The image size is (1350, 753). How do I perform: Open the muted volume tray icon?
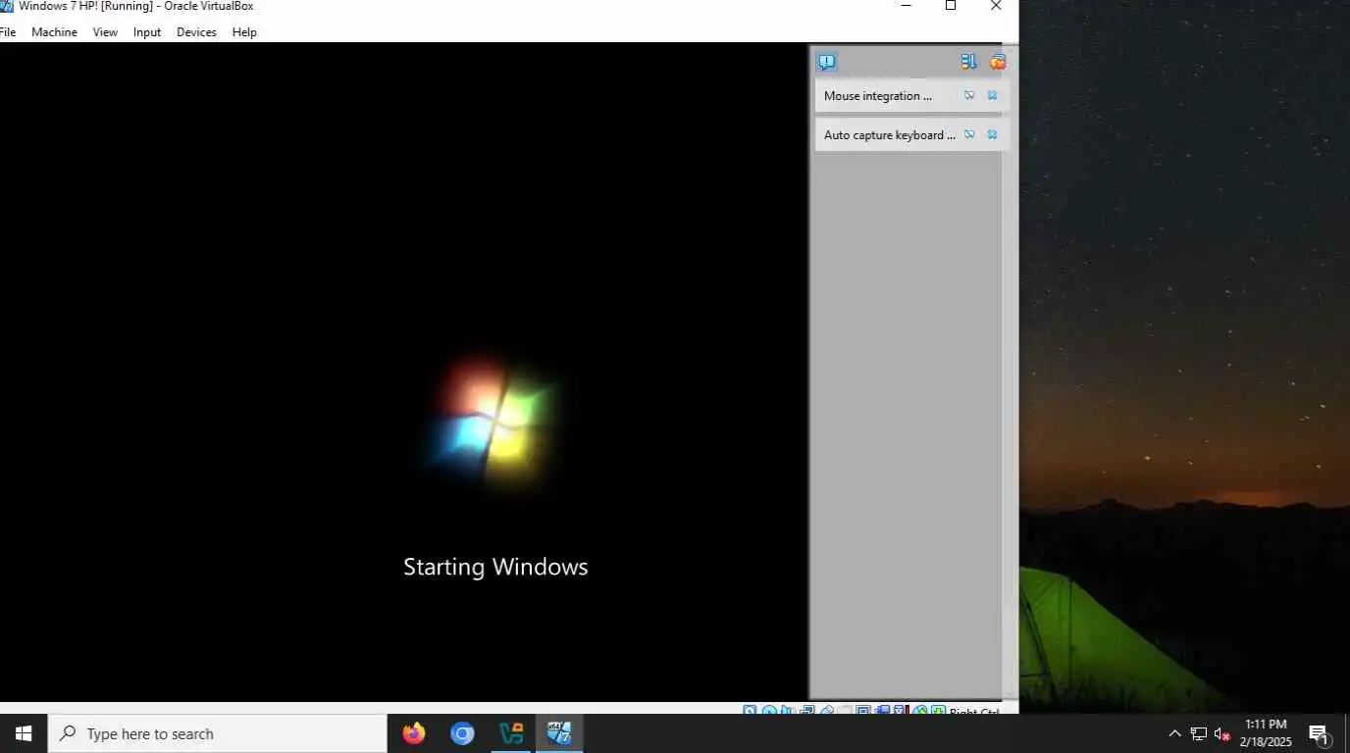click(x=1222, y=733)
